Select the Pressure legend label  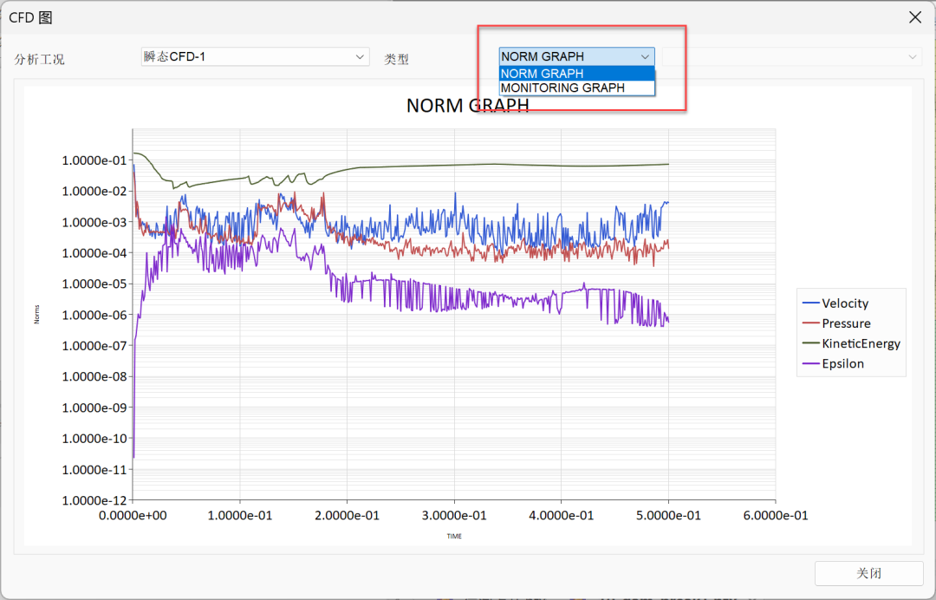pos(846,323)
